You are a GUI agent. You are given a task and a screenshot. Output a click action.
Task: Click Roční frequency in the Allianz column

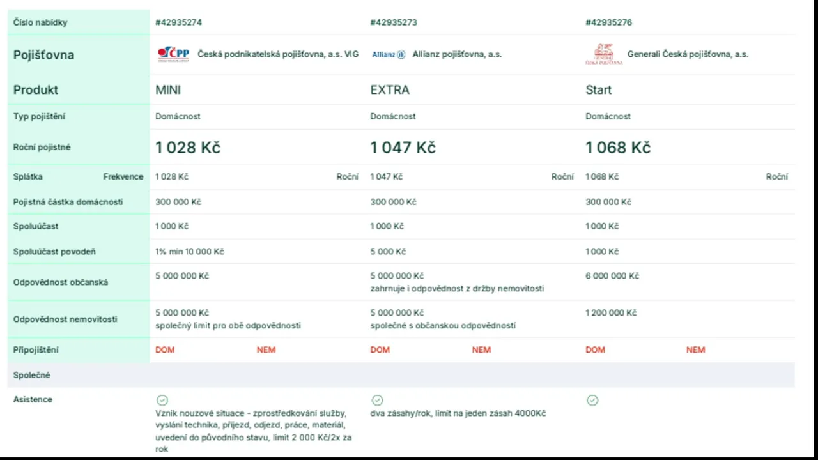point(562,176)
